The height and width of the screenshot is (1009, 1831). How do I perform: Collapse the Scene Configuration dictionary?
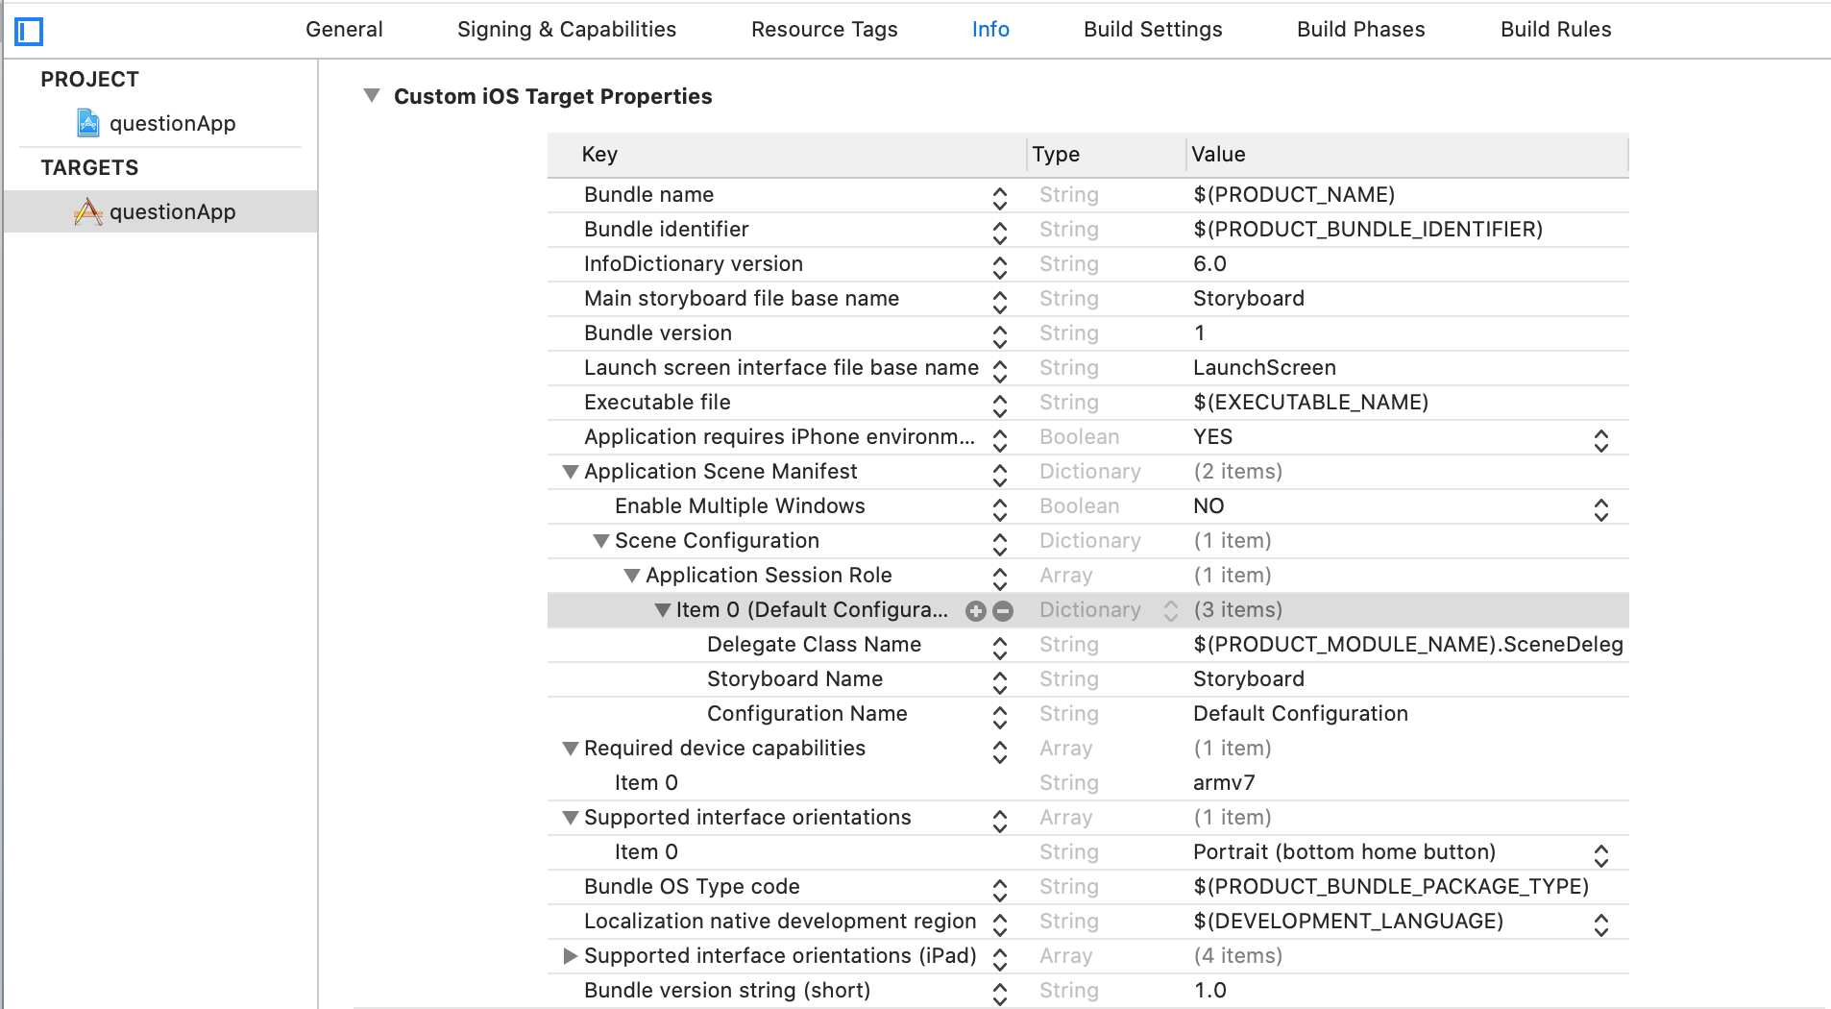point(601,541)
